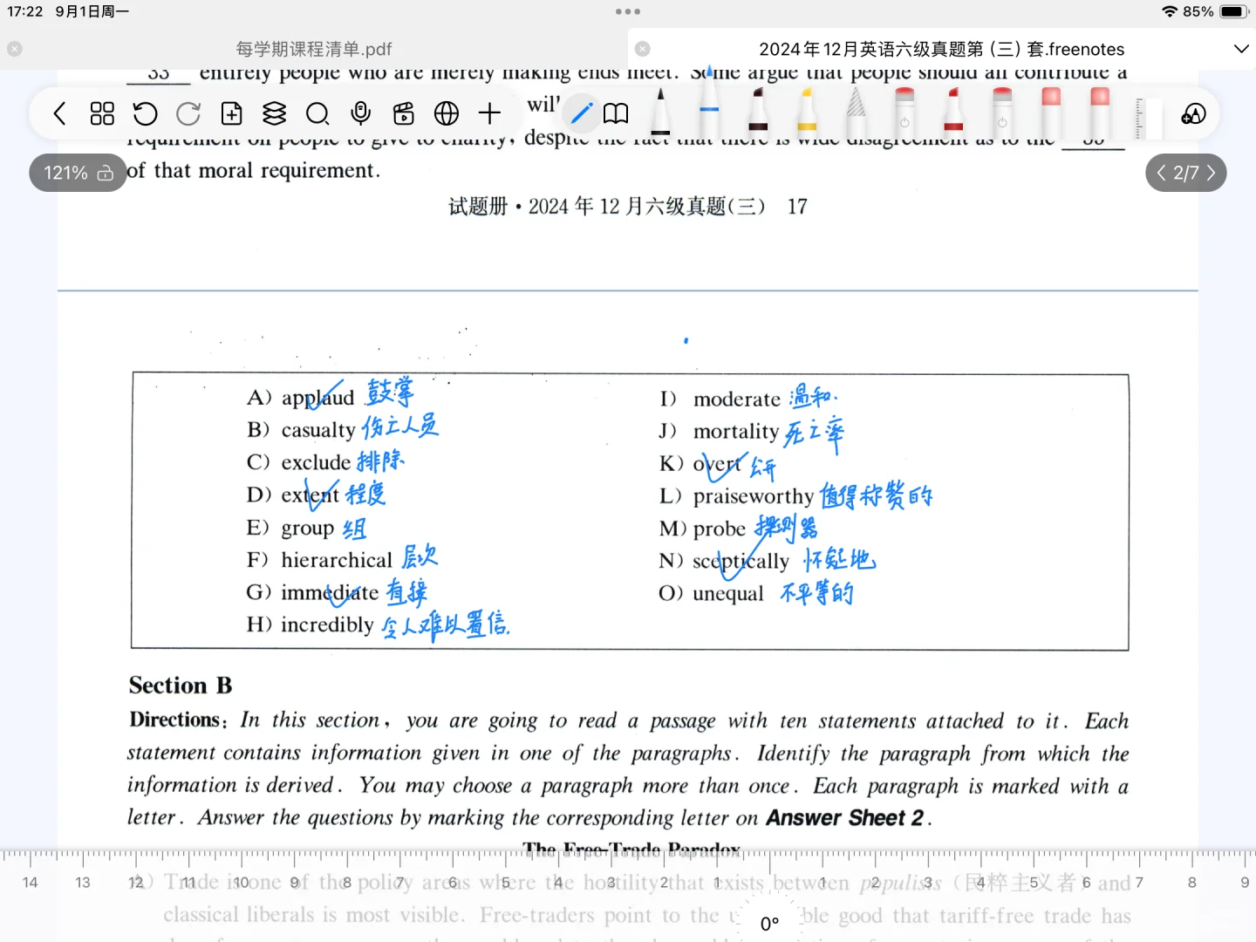The width and height of the screenshot is (1256, 942).
Task: Close the 2024年12月英语六级真题 tab
Action: [643, 49]
